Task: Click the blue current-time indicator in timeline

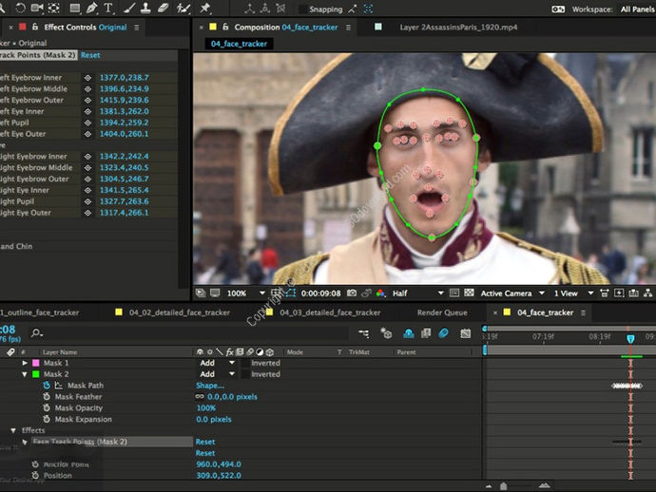Action: pyautogui.click(x=630, y=338)
